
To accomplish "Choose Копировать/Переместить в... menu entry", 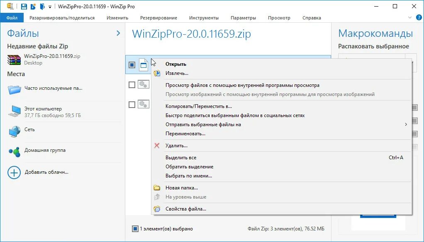I will pos(281,106).
